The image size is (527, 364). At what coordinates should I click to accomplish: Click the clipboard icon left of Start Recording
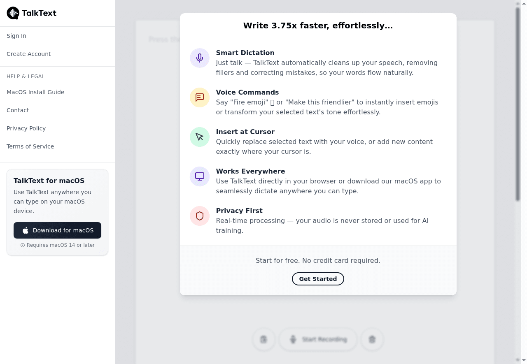click(263, 339)
